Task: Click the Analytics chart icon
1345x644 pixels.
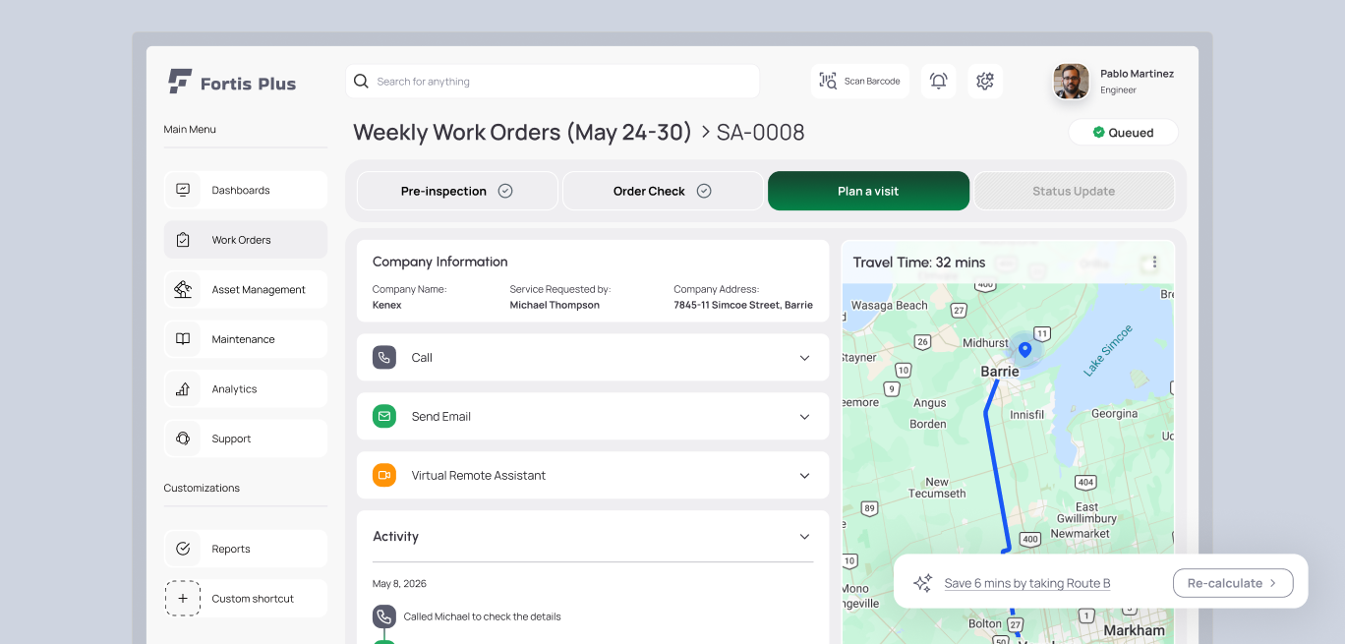Action: (183, 389)
